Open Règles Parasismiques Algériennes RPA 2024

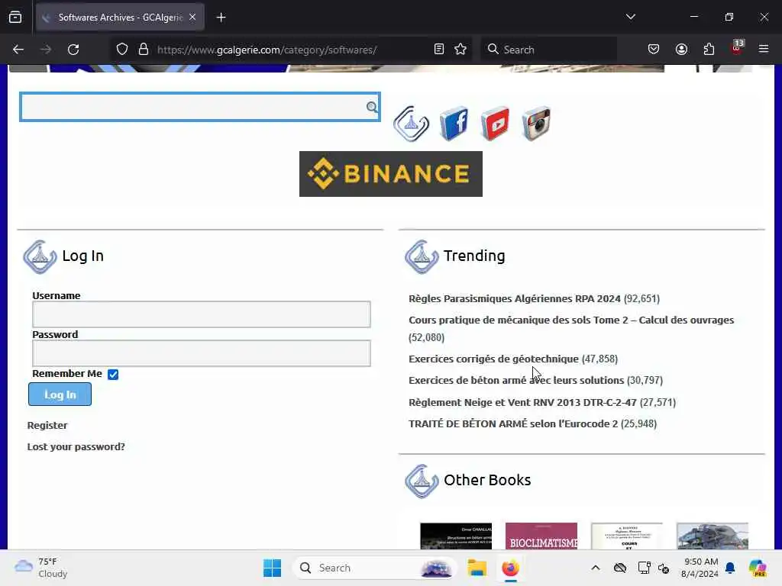pyautogui.click(x=515, y=298)
